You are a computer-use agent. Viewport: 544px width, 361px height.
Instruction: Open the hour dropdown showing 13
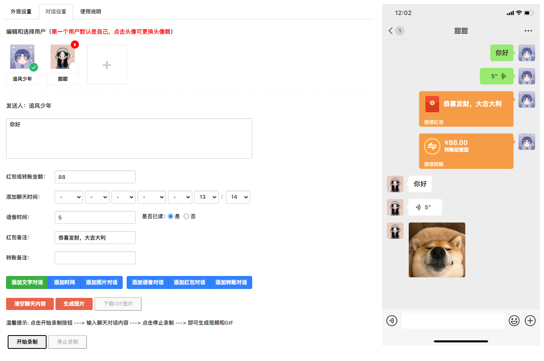tap(206, 197)
